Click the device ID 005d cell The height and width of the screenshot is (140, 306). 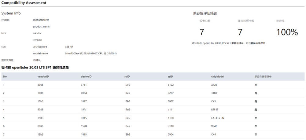pyautogui.click(x=84, y=93)
